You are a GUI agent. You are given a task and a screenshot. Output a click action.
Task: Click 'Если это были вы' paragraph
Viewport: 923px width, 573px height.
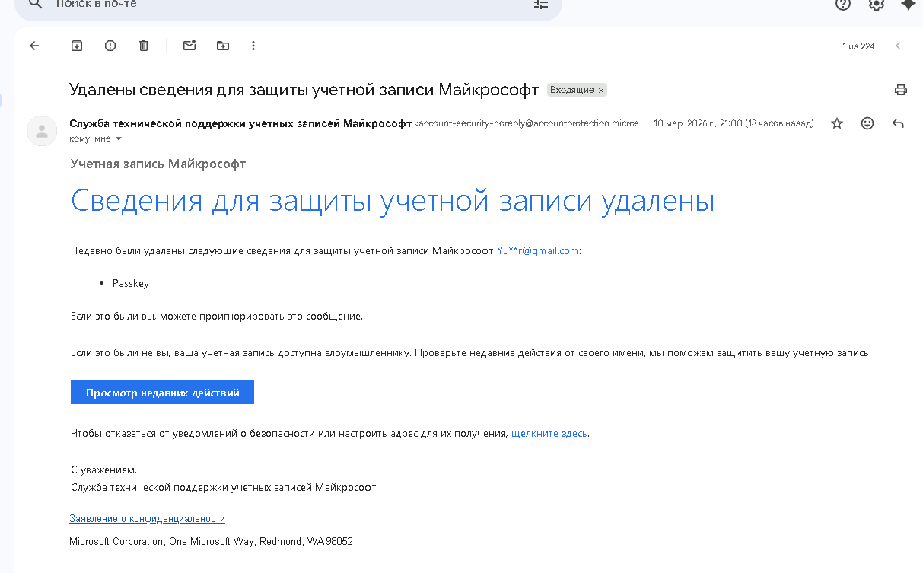pos(217,316)
